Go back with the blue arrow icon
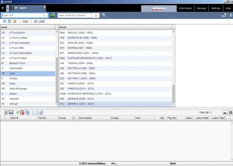Image resolution: width=233 pixels, height=166 pixels. (4, 21)
